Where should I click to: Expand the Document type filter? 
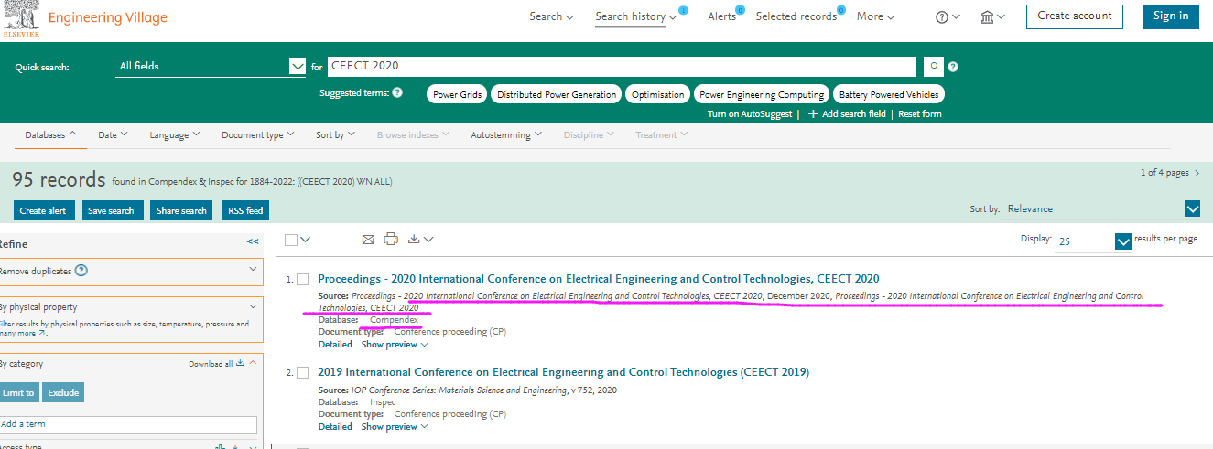coord(258,135)
